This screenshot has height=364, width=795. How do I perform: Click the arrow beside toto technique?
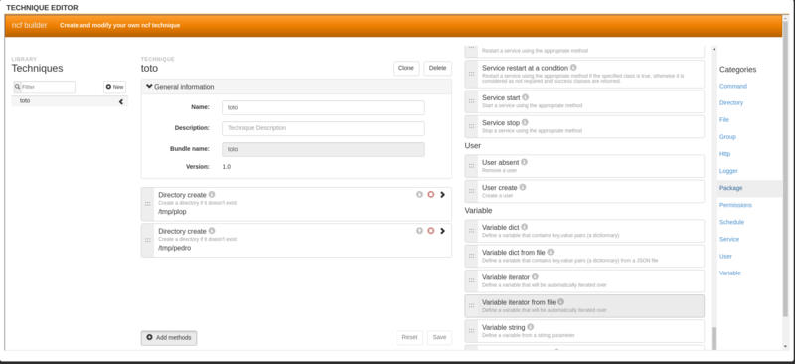121,101
